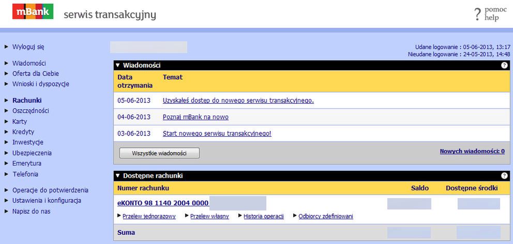Open Ustawienia i konfiguracja
513x244 pixels.
click(x=47, y=201)
